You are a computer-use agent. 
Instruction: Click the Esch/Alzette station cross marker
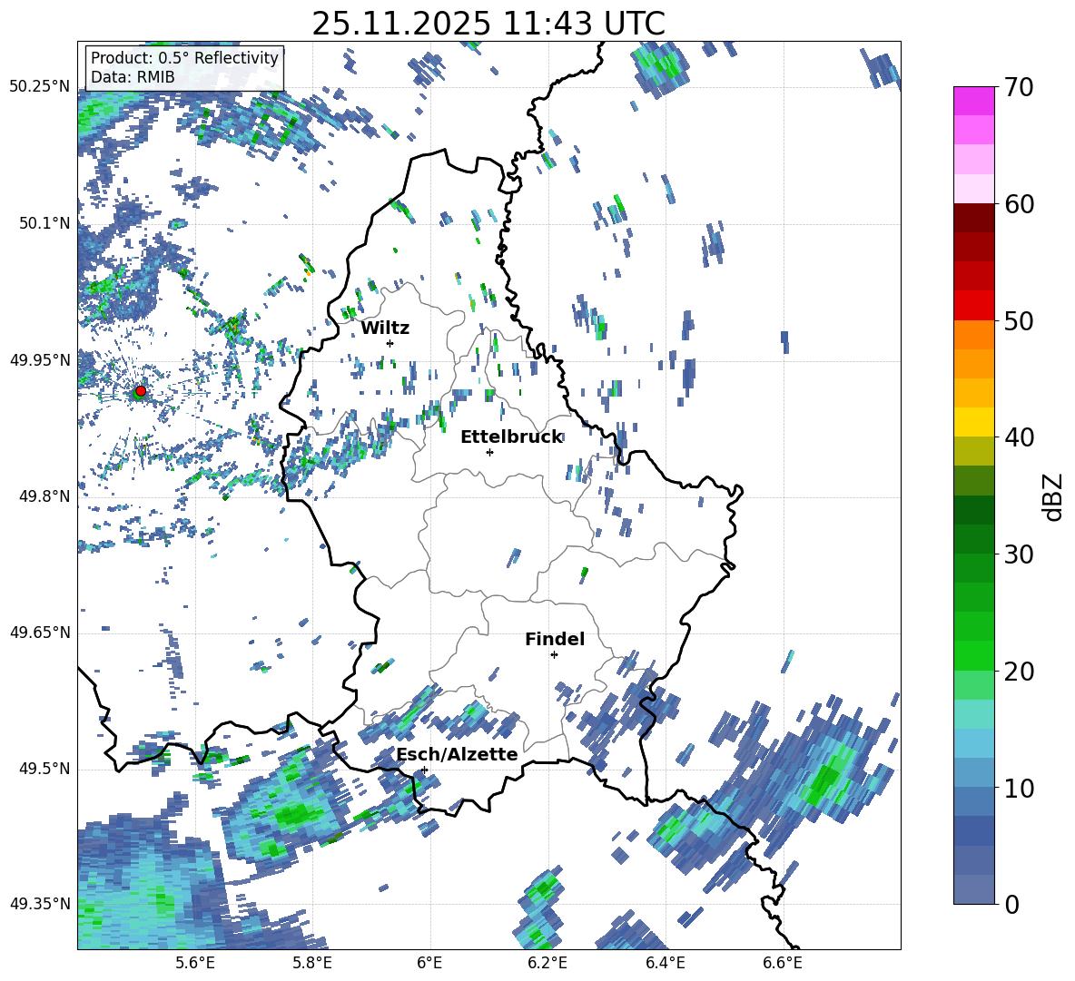424,770
